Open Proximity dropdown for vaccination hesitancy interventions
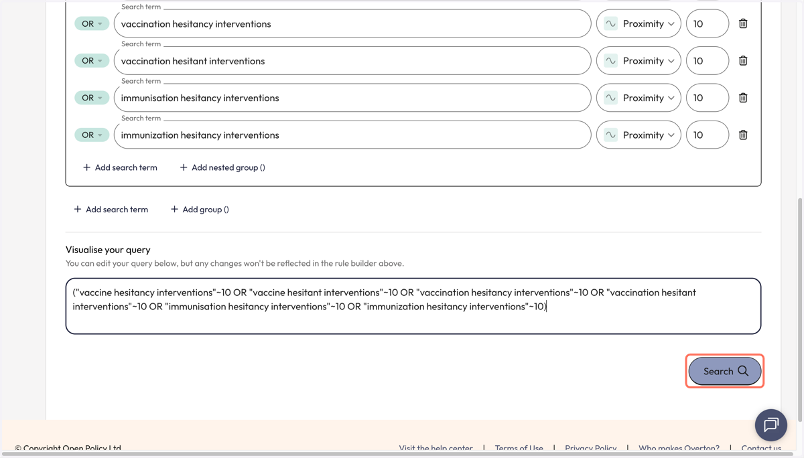 (x=639, y=23)
